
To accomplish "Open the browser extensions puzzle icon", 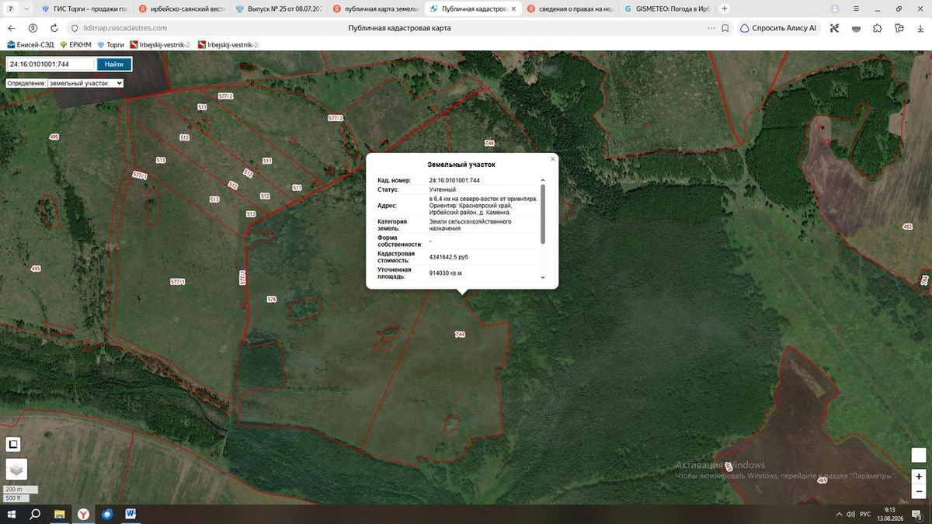I will click(x=878, y=28).
